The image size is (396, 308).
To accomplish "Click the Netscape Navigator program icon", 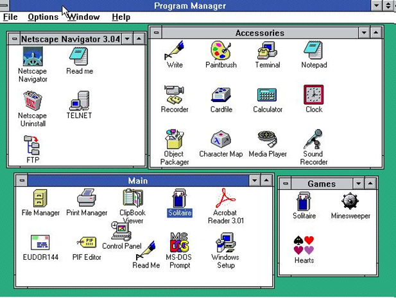I will [x=32, y=56].
